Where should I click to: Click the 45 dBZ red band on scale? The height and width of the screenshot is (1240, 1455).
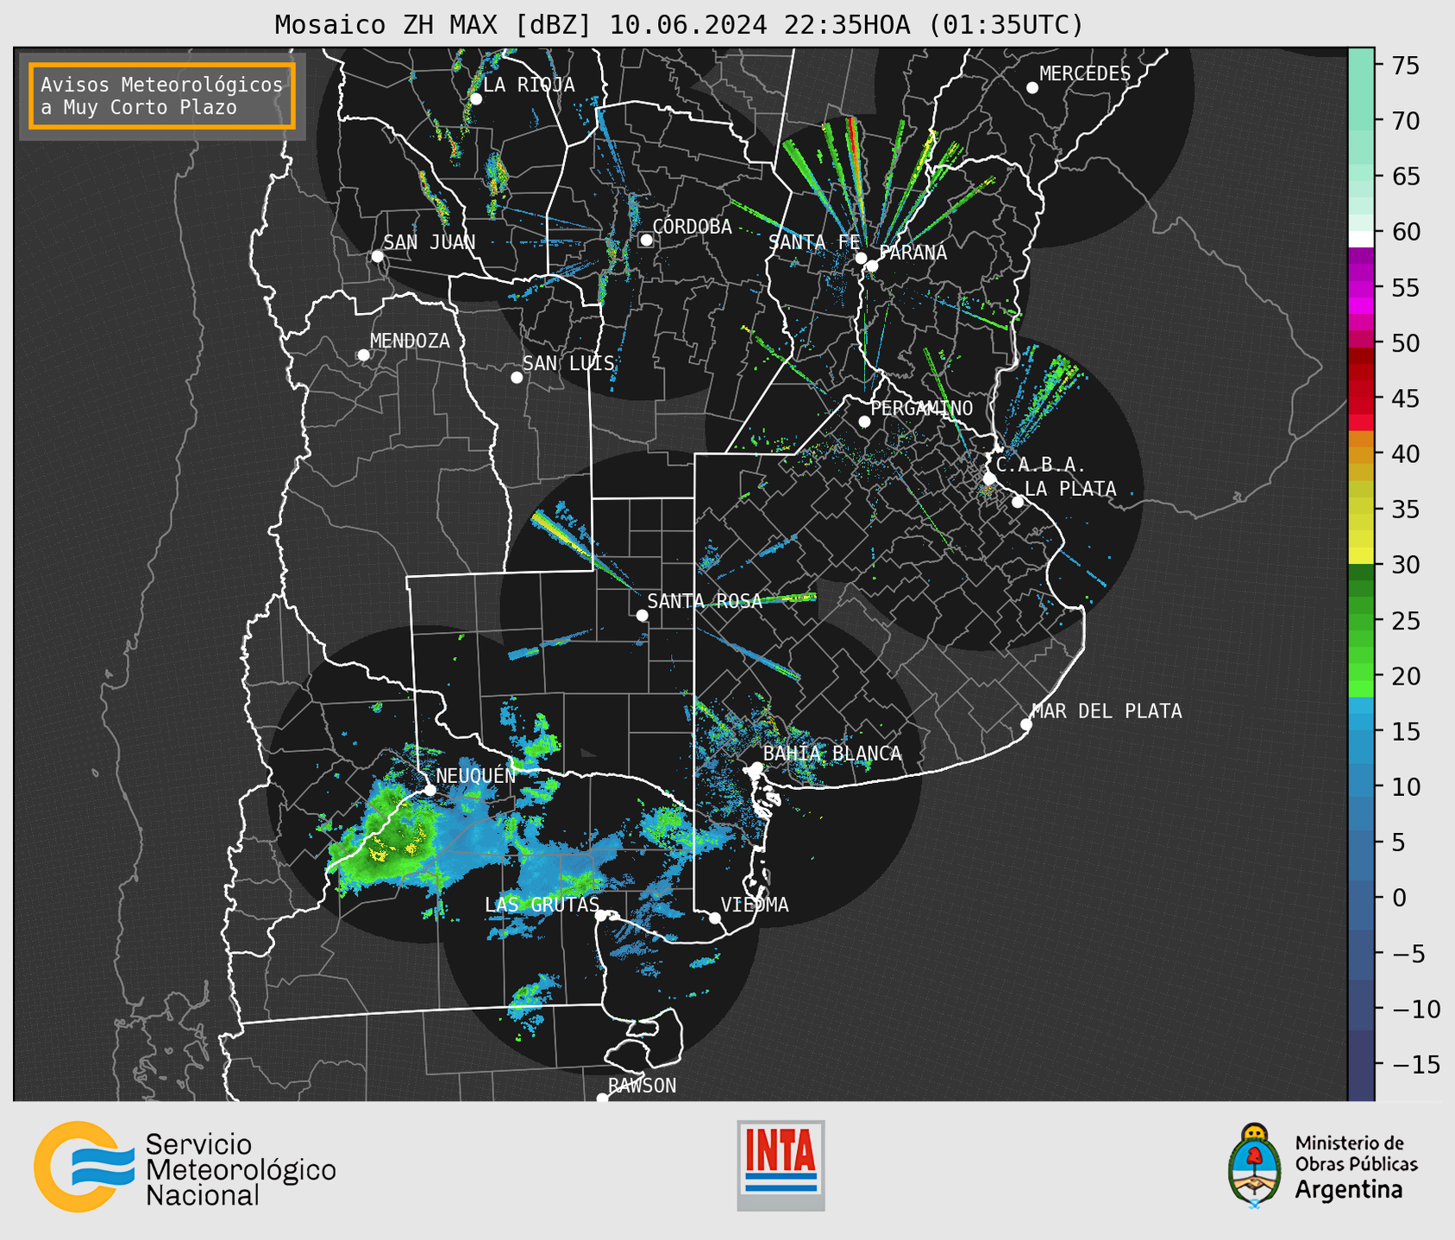point(1361,398)
